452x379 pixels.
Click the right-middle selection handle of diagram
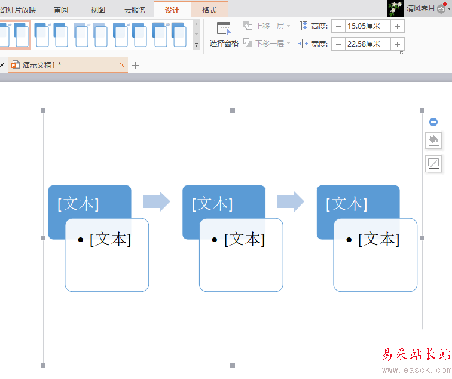click(x=422, y=238)
